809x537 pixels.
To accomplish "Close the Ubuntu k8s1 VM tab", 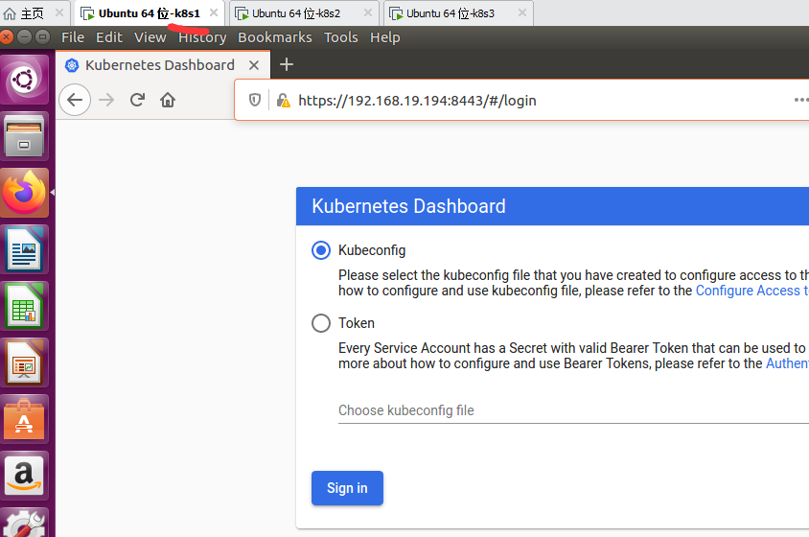I will [214, 12].
